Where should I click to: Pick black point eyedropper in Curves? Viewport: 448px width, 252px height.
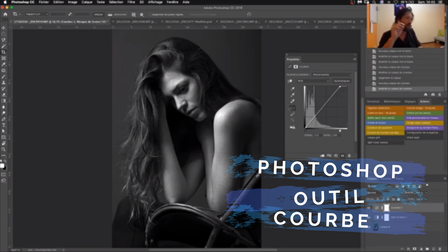click(293, 89)
